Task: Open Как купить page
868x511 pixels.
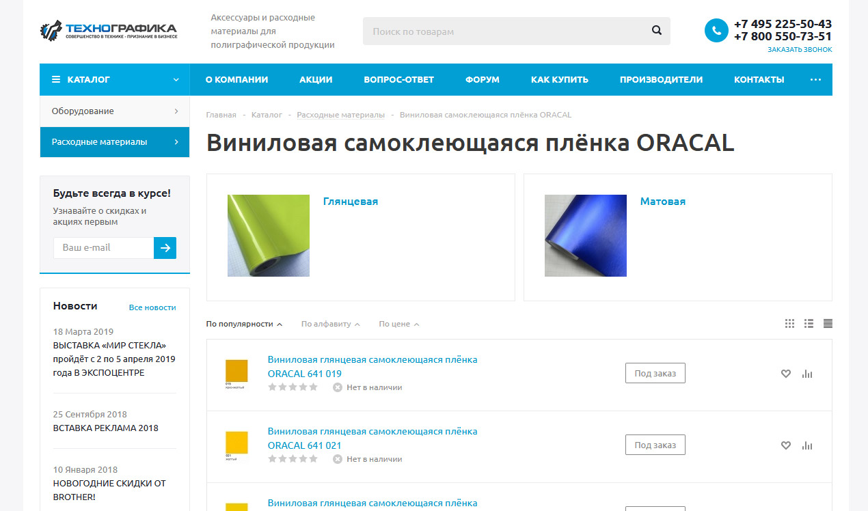Action: tap(560, 80)
